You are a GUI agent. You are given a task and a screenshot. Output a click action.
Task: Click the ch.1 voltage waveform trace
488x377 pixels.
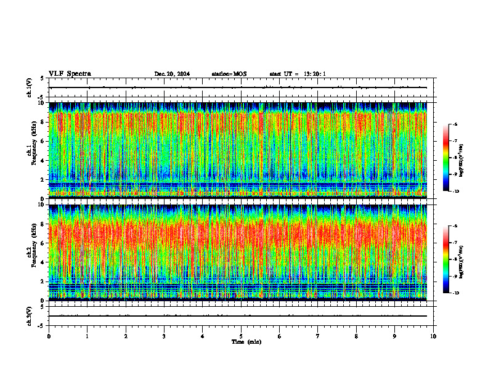[x=238, y=87]
